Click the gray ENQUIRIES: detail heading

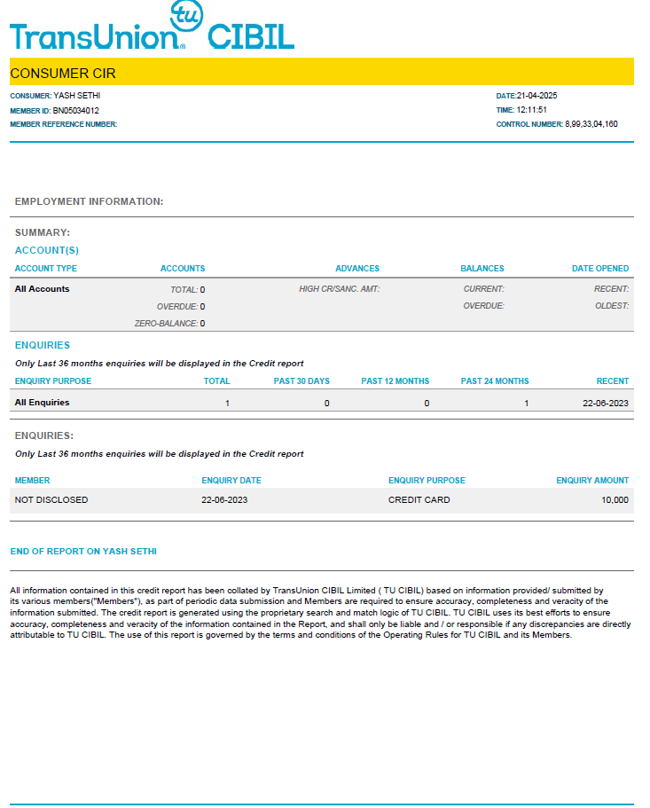click(x=43, y=436)
